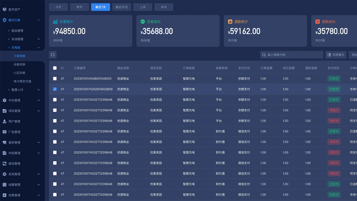Click the 中台管理 cube icon
357x201 pixels.
pos(4,100)
